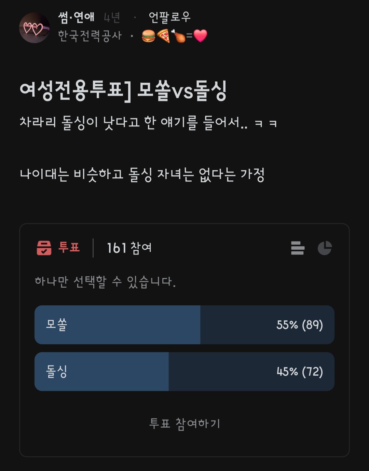
Task: Tap the pizza emoji in the nickname
Action: click(163, 36)
